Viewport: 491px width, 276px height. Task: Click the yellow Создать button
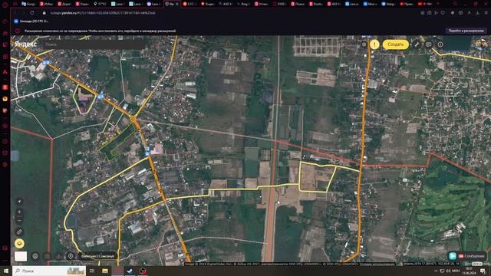(396, 44)
